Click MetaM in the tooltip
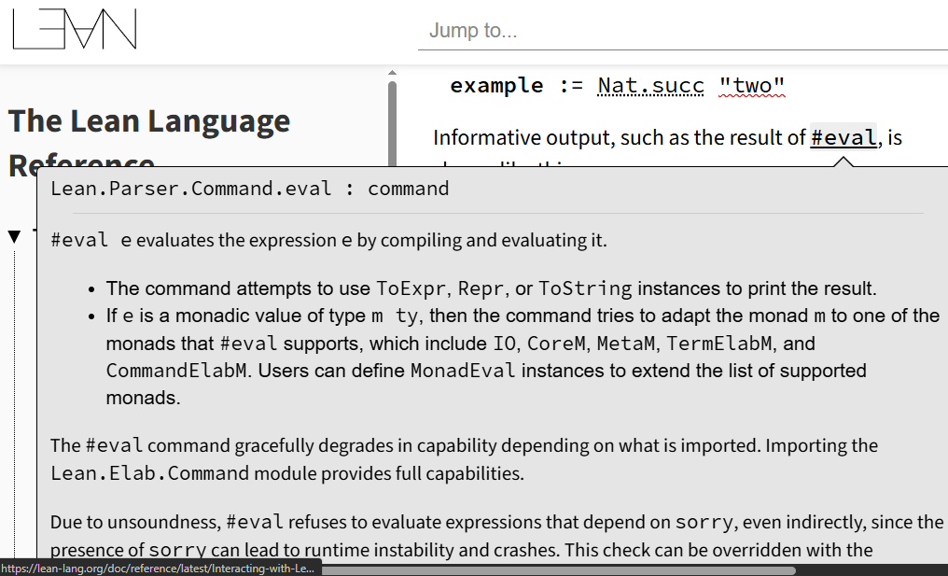This screenshot has width=948, height=576. 625,344
